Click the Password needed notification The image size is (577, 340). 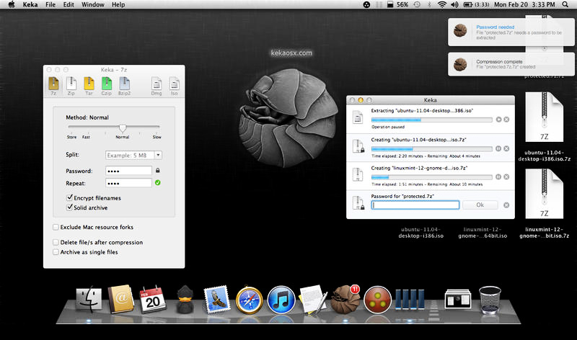coord(511,32)
